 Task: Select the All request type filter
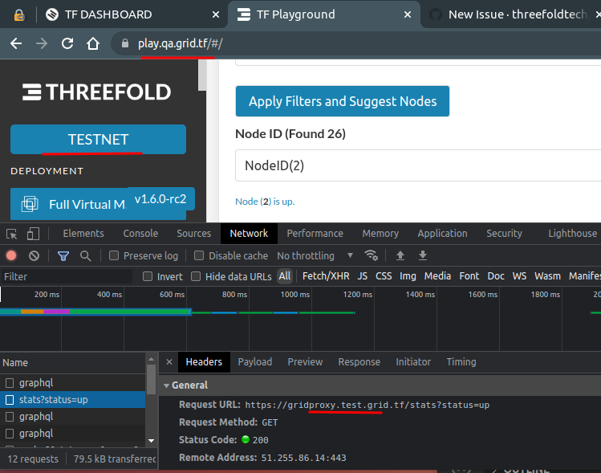click(x=285, y=276)
